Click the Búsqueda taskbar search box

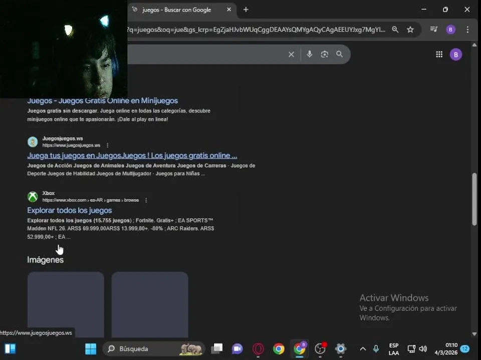(153, 348)
